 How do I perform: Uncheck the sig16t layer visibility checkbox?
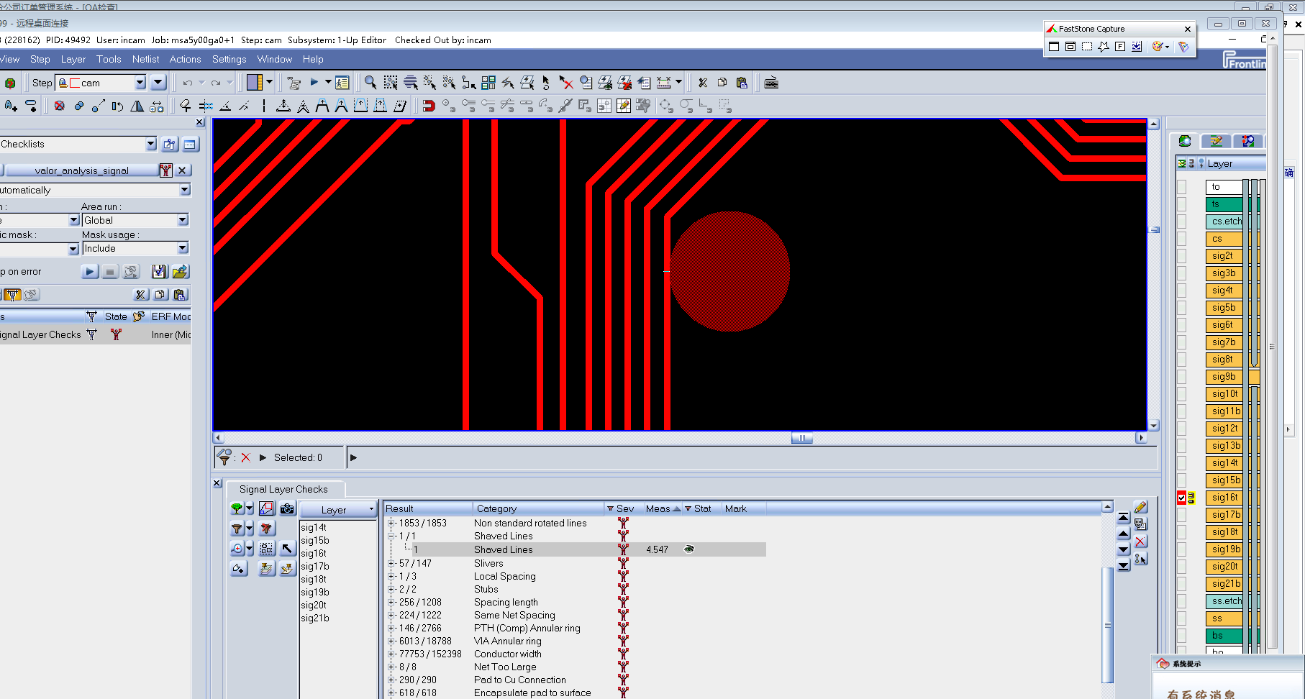coord(1181,498)
